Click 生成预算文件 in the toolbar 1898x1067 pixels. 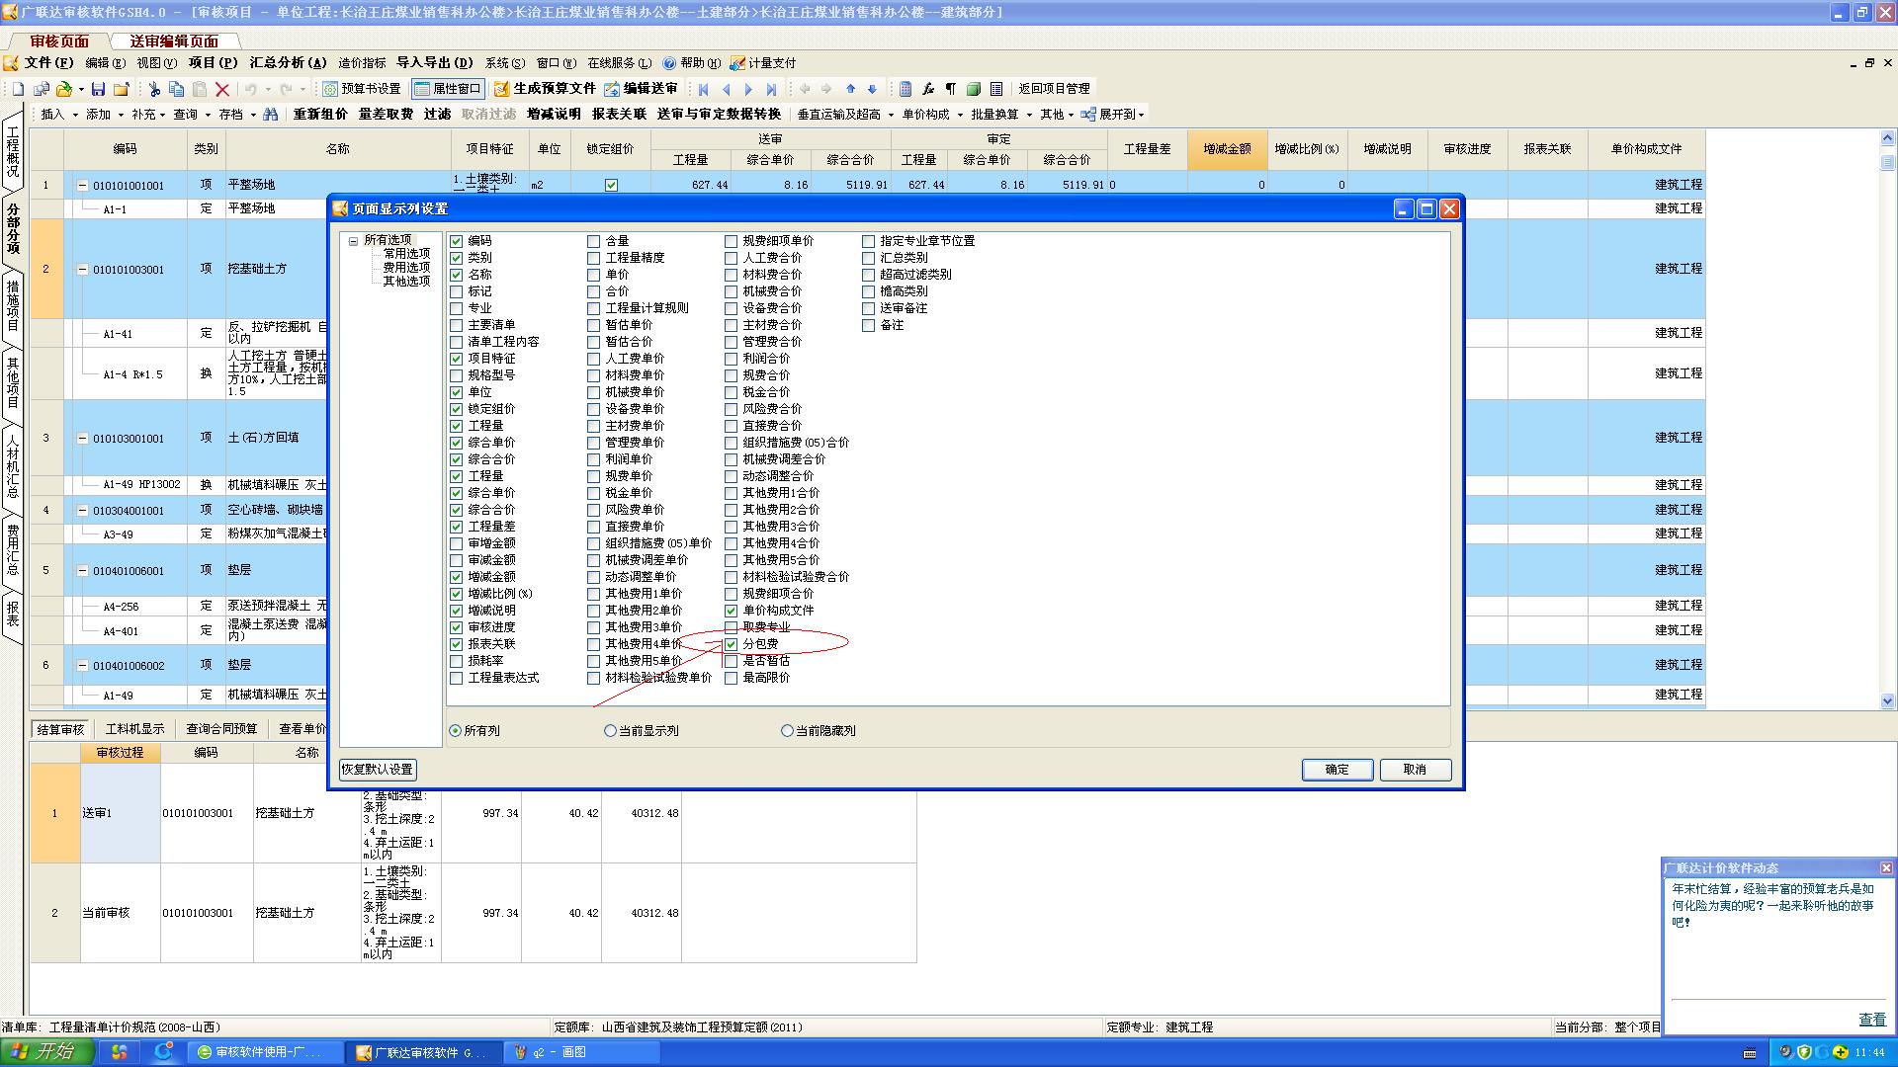click(x=545, y=89)
